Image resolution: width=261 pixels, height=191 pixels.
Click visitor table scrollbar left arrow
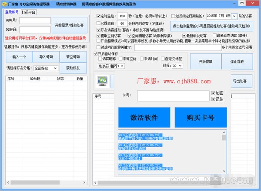click(95, 183)
